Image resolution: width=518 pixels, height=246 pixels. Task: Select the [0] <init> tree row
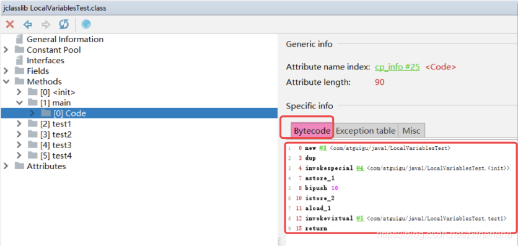pyautogui.click(x=58, y=92)
